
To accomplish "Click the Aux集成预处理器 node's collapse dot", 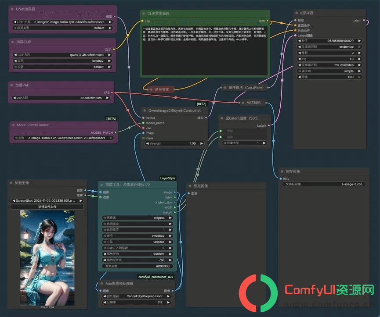I will pyautogui.click(x=102, y=283).
